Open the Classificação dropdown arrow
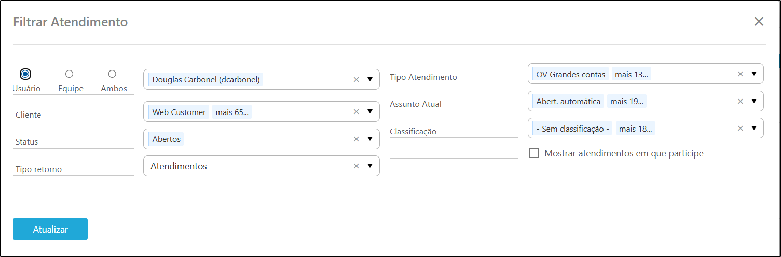The height and width of the screenshot is (257, 781). [754, 128]
